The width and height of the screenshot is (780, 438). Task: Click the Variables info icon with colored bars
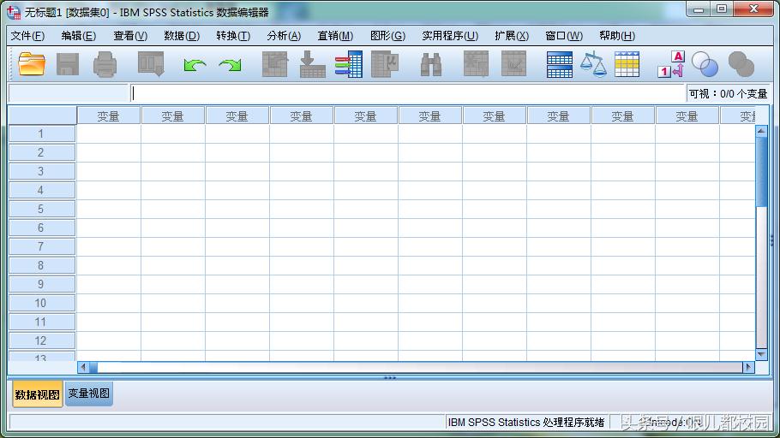coord(349,64)
